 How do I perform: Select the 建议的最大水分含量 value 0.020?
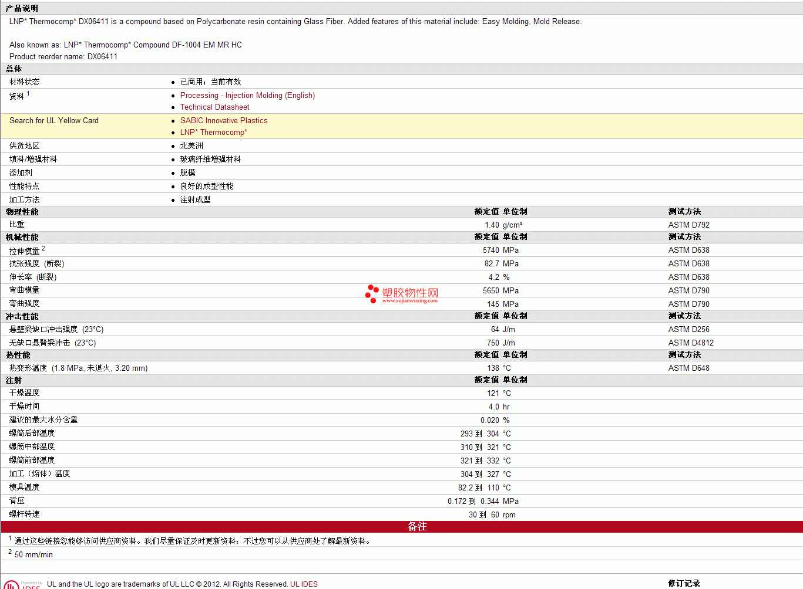(490, 421)
